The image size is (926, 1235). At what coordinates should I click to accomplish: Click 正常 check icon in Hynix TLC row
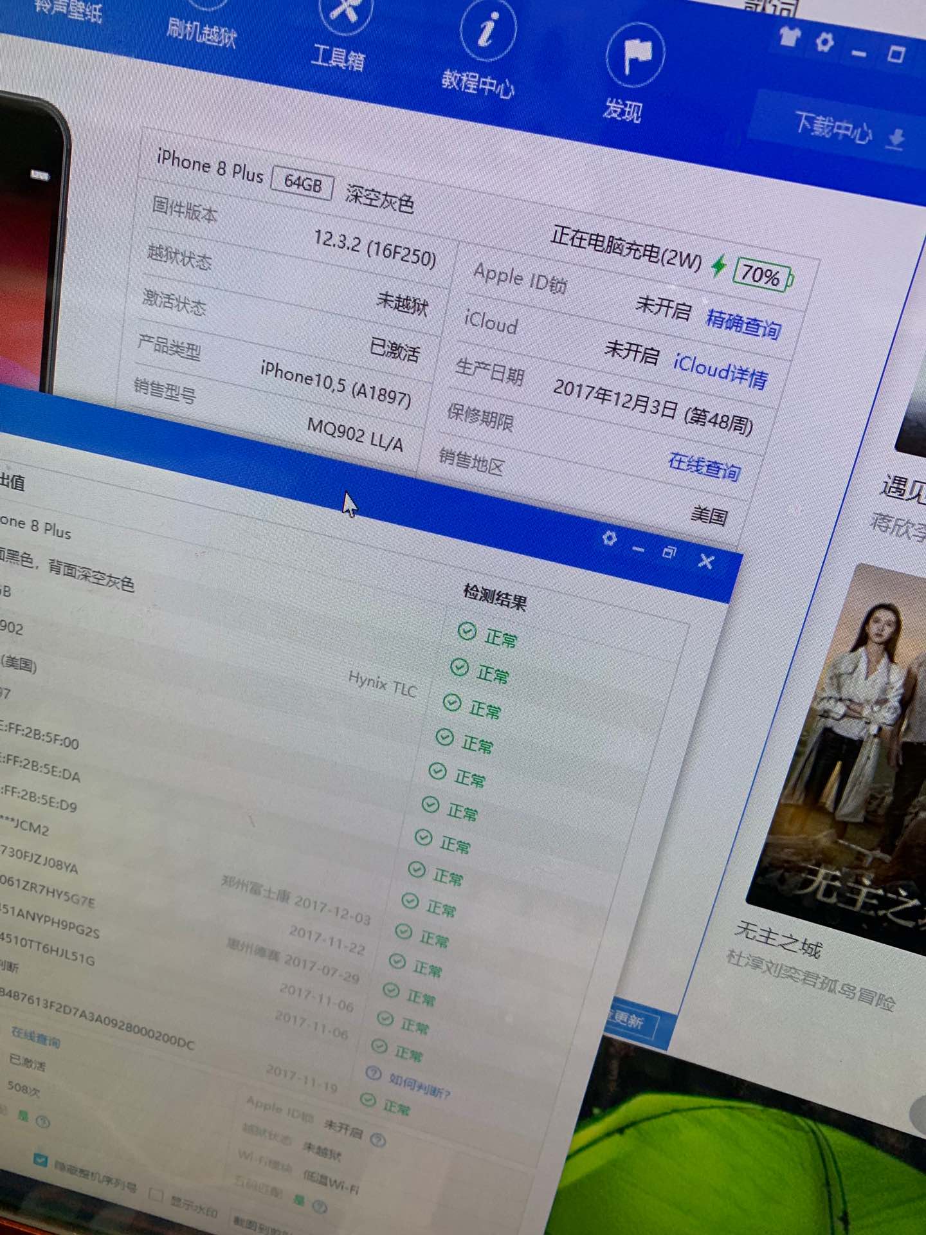click(x=452, y=702)
